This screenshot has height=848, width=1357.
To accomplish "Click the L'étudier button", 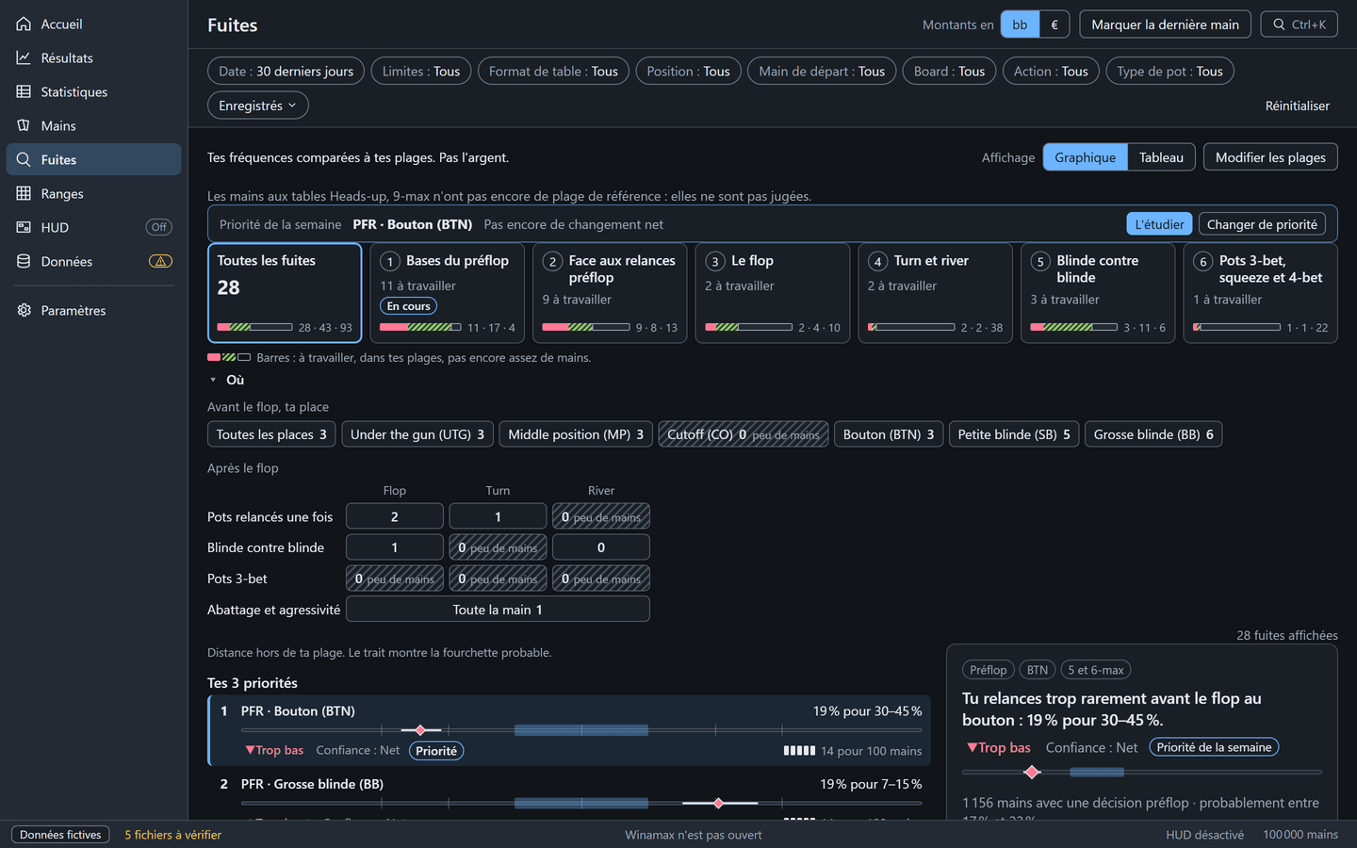I will (1159, 224).
